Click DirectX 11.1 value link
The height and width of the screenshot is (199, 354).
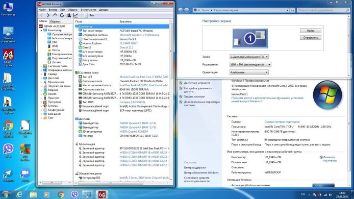126,47
